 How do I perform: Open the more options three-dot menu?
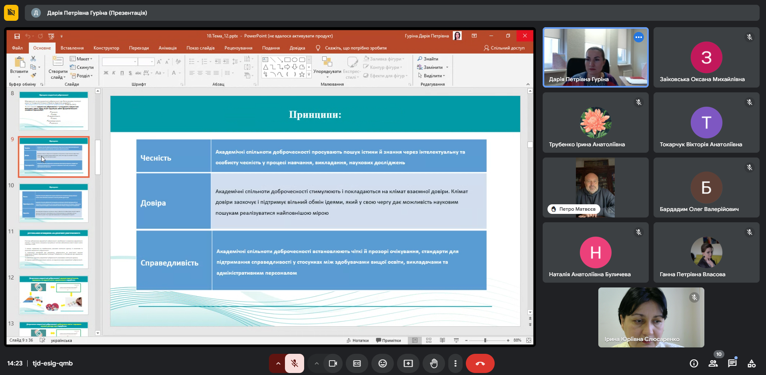click(x=455, y=363)
